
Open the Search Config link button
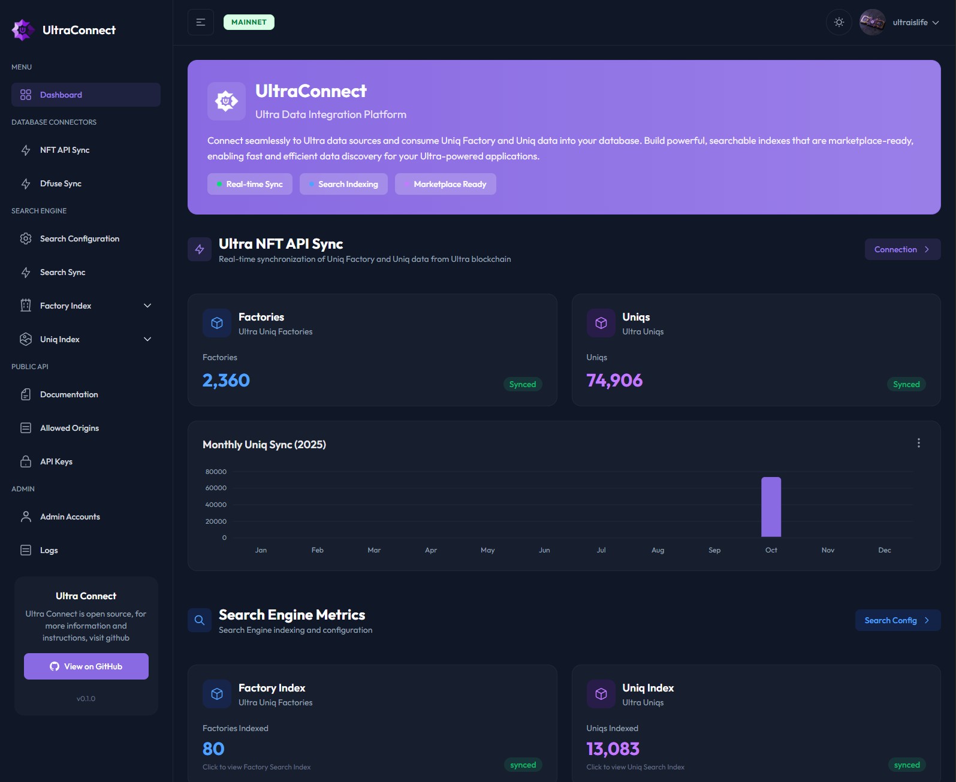(897, 620)
